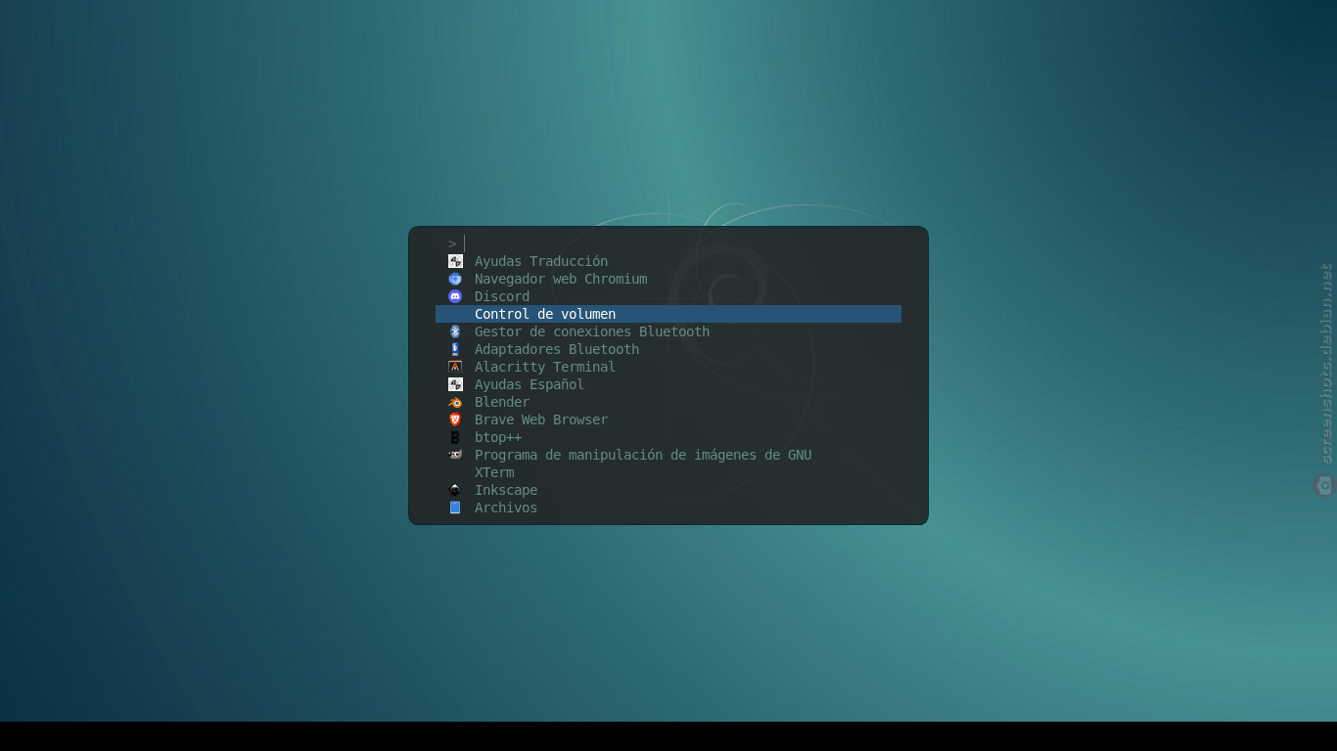Screen dimensions: 1337x751
Task: Click the Brave browser lion icon
Action: click(455, 420)
